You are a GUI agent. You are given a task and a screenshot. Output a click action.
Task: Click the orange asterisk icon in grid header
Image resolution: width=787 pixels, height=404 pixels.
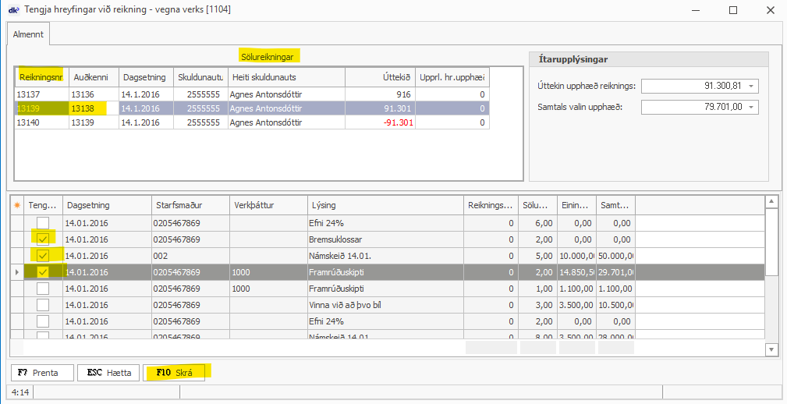click(16, 205)
